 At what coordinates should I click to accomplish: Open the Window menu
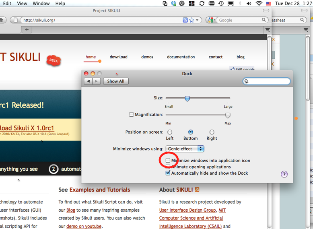tap(41, 4)
